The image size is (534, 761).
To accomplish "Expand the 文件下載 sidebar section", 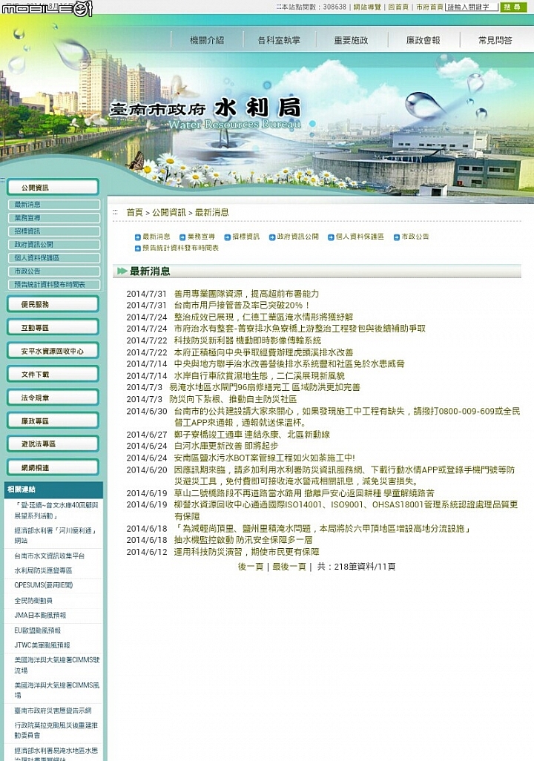I will pos(53,374).
